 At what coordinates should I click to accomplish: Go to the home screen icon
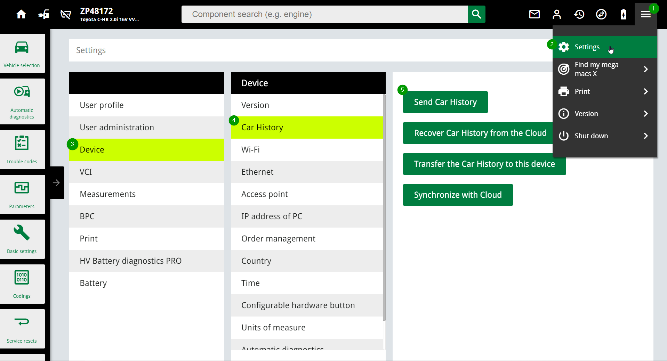coord(21,14)
